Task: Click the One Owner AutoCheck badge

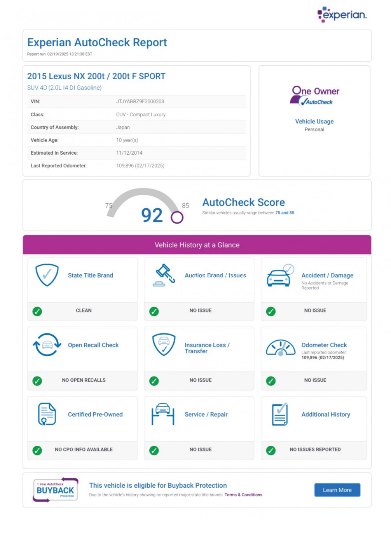Action: click(x=314, y=96)
